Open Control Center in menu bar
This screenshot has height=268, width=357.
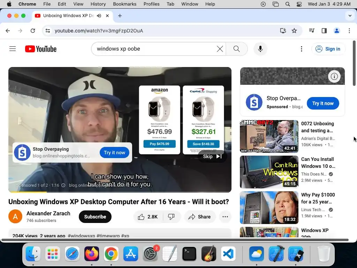[299, 4]
